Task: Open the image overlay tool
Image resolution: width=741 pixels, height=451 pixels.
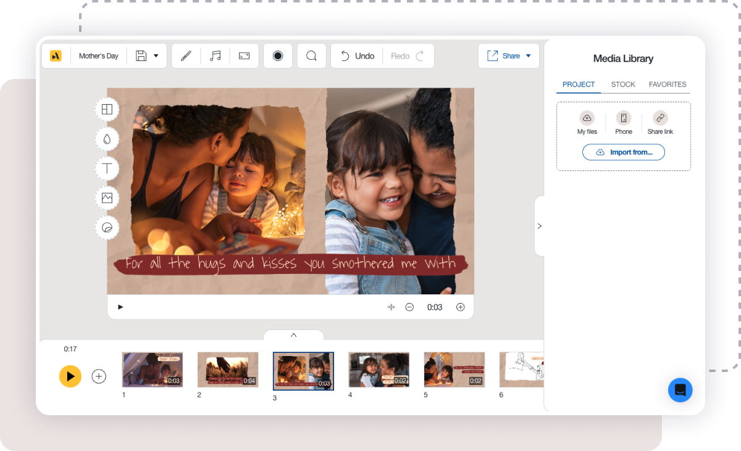Action: [x=107, y=198]
